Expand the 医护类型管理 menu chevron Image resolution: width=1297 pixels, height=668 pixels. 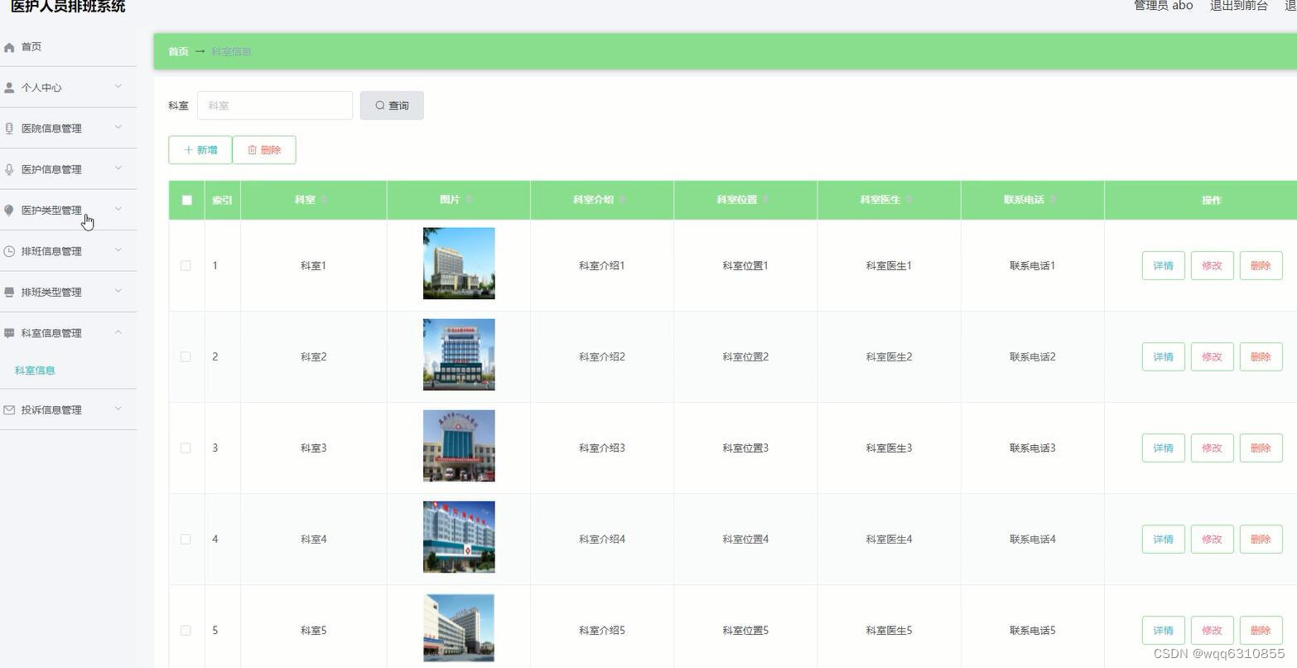point(118,209)
